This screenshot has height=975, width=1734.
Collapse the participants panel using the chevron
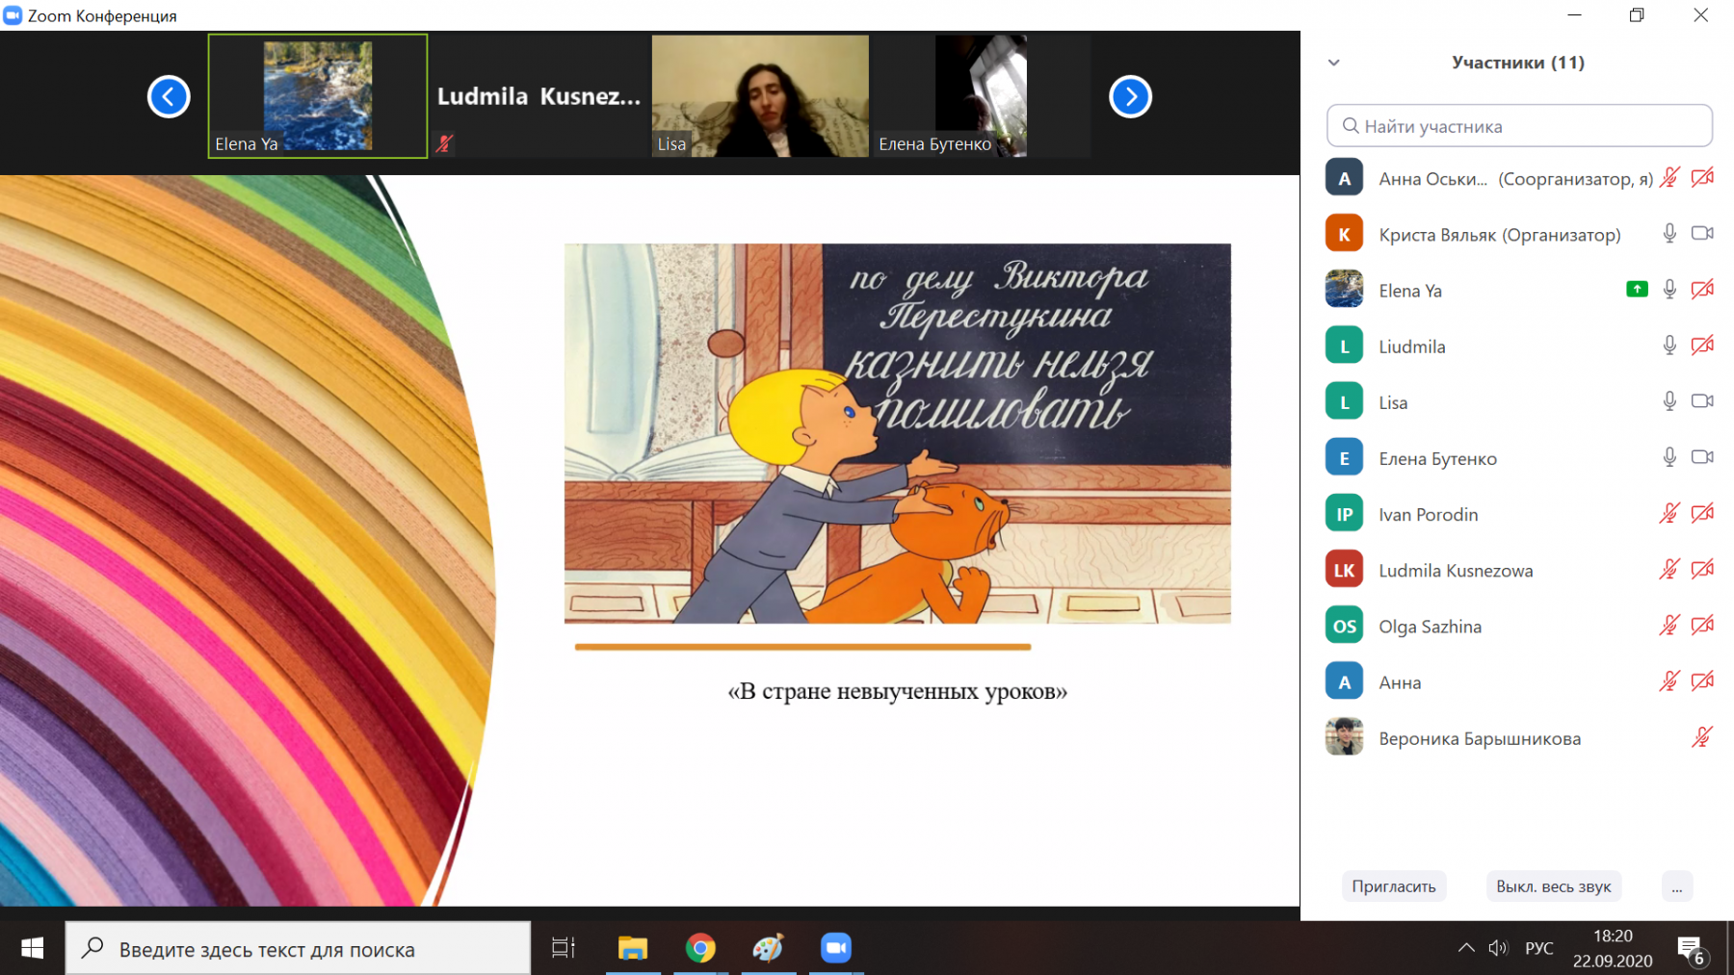(1334, 63)
